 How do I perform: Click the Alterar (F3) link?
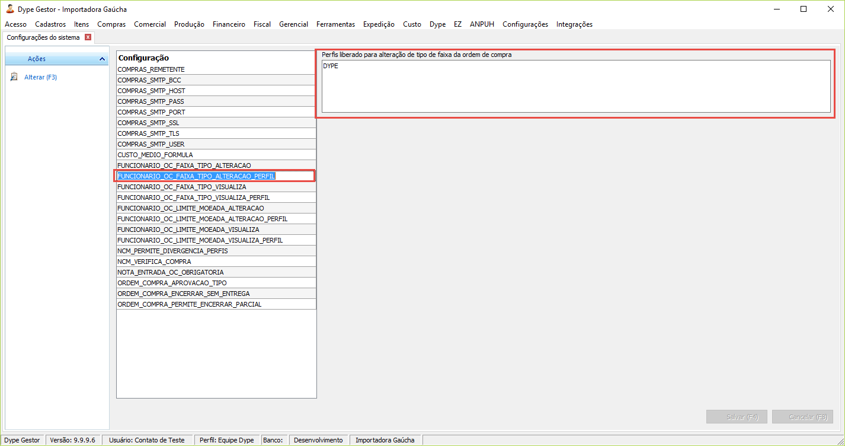coord(40,77)
